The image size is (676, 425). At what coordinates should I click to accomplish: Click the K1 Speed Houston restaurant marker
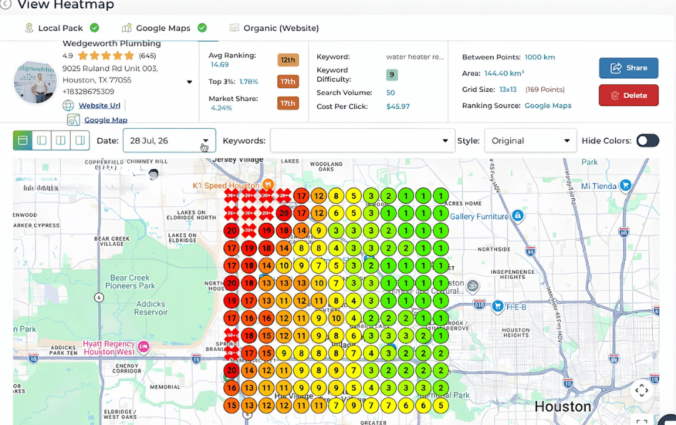point(268,184)
